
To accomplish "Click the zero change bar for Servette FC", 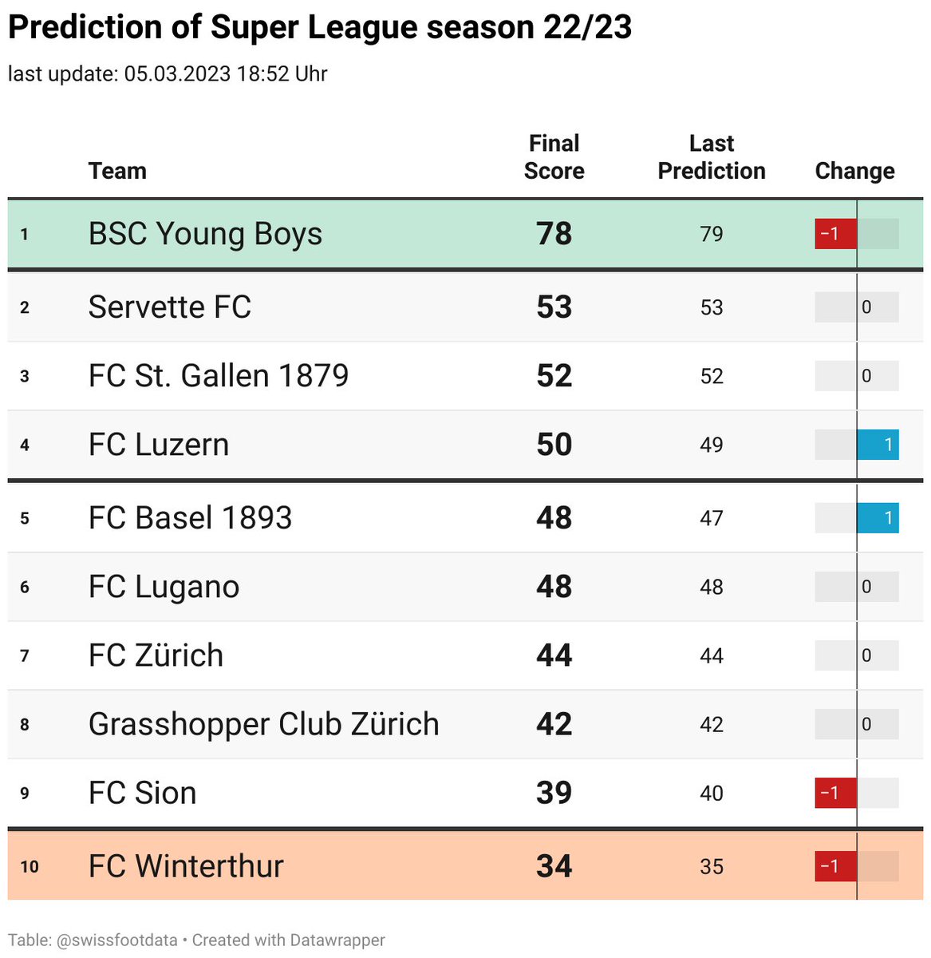I will coord(857,307).
